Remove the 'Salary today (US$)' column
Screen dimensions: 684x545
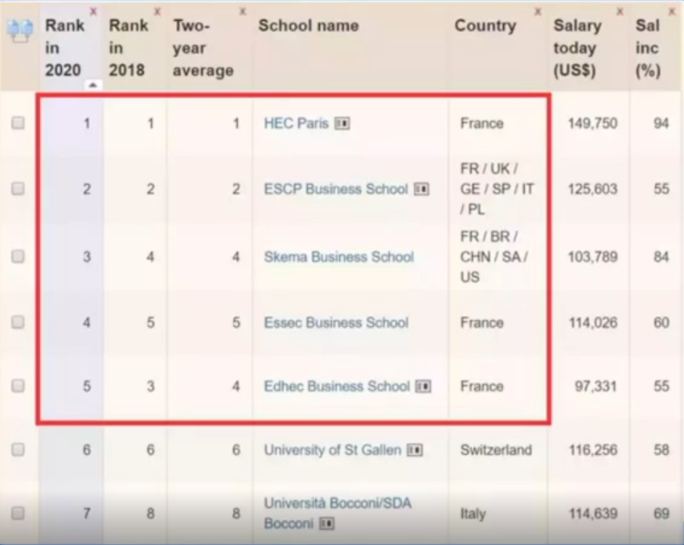(x=619, y=11)
